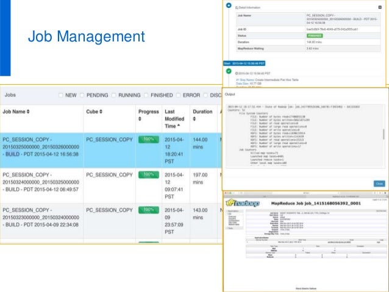Sort jobs by Progress column arrows
The width and height of the screenshot is (389, 292).
(140, 119)
